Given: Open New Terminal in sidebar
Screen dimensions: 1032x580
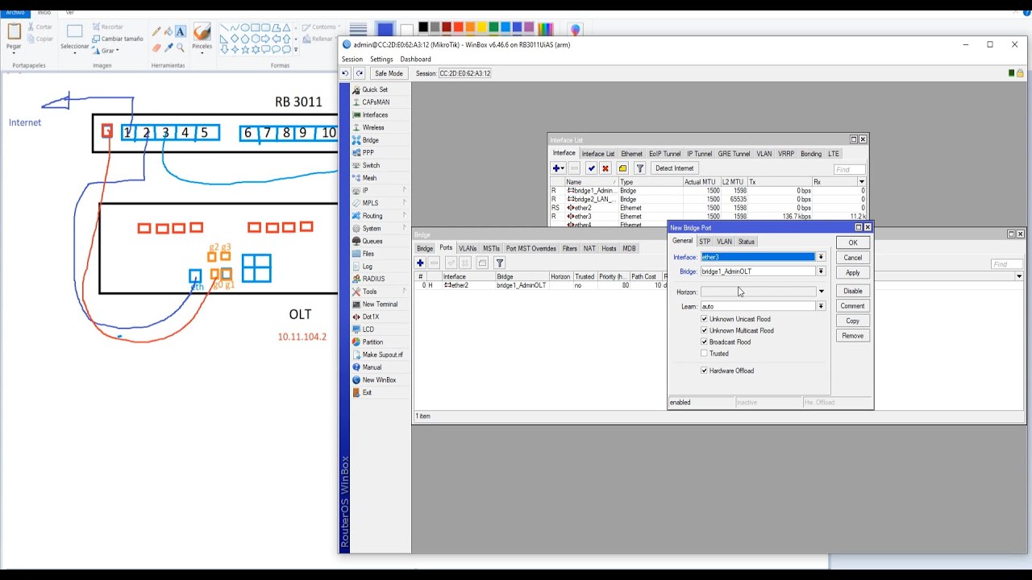Looking at the screenshot, I should pyautogui.click(x=380, y=304).
